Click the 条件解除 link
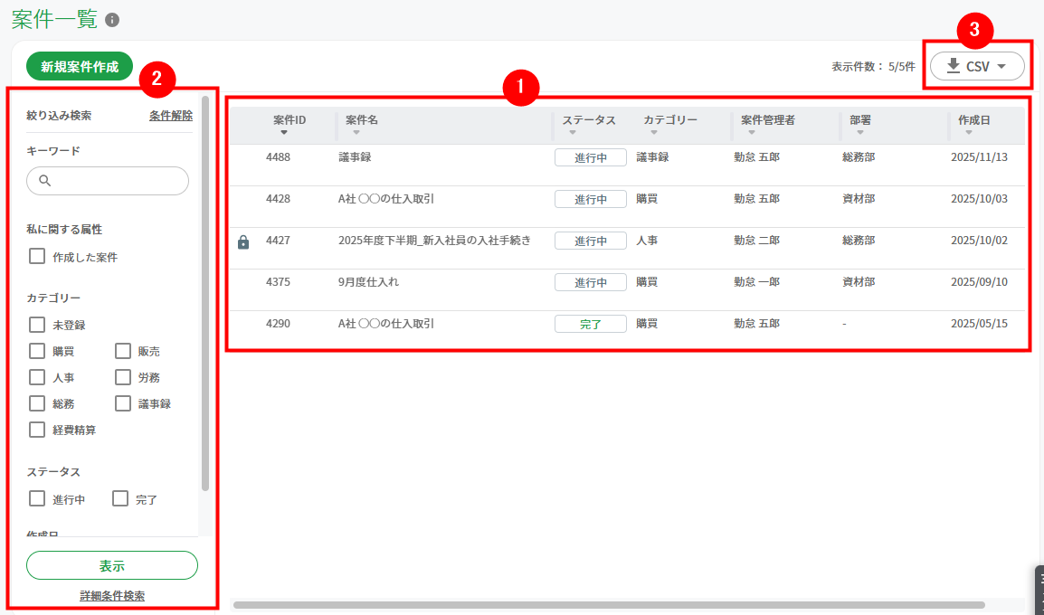1044x615 pixels. (x=170, y=116)
